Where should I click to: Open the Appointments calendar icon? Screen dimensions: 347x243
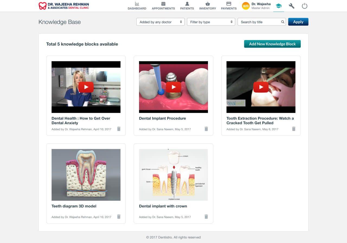tap(163, 4)
